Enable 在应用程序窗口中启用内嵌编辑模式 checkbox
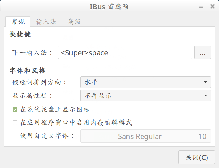Image resolution: width=219 pixels, height=168 pixels. [x=15, y=123]
